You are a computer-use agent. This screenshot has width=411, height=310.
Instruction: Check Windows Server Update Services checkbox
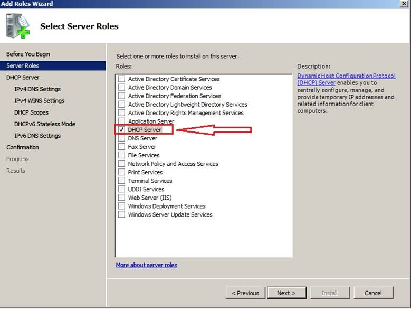tap(121, 214)
